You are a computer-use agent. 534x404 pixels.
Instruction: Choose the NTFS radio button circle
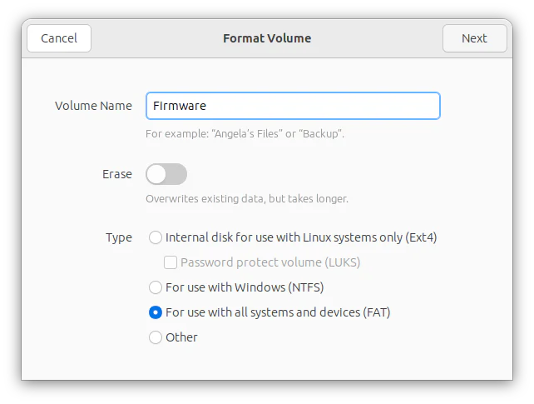point(156,287)
